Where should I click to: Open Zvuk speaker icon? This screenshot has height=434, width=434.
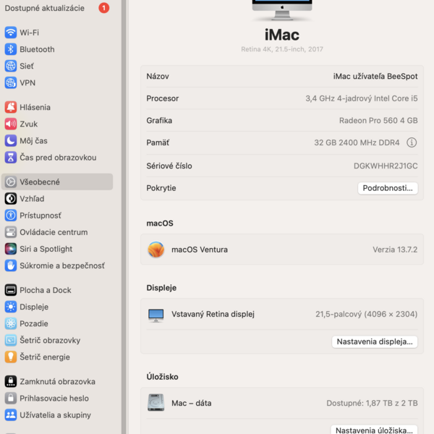coord(11,124)
